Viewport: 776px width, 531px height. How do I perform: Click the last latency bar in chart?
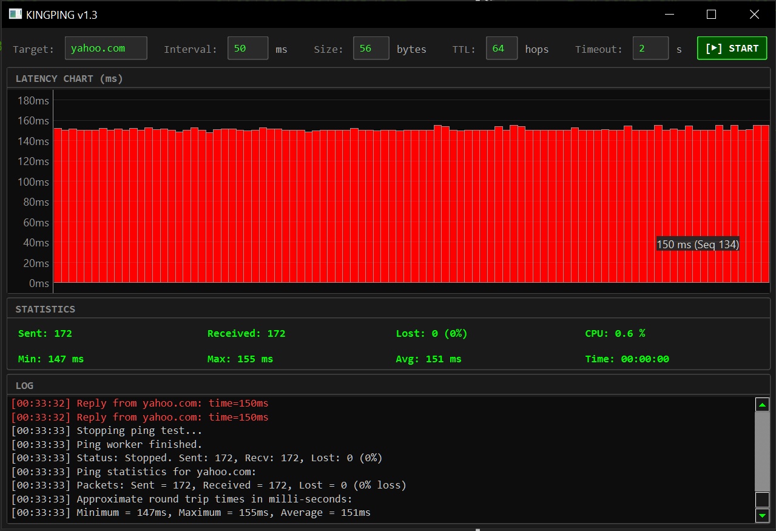coord(765,203)
